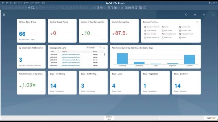Click the 14 on Stage - Quotation tile
218x122 pixels.
[x=177, y=86]
